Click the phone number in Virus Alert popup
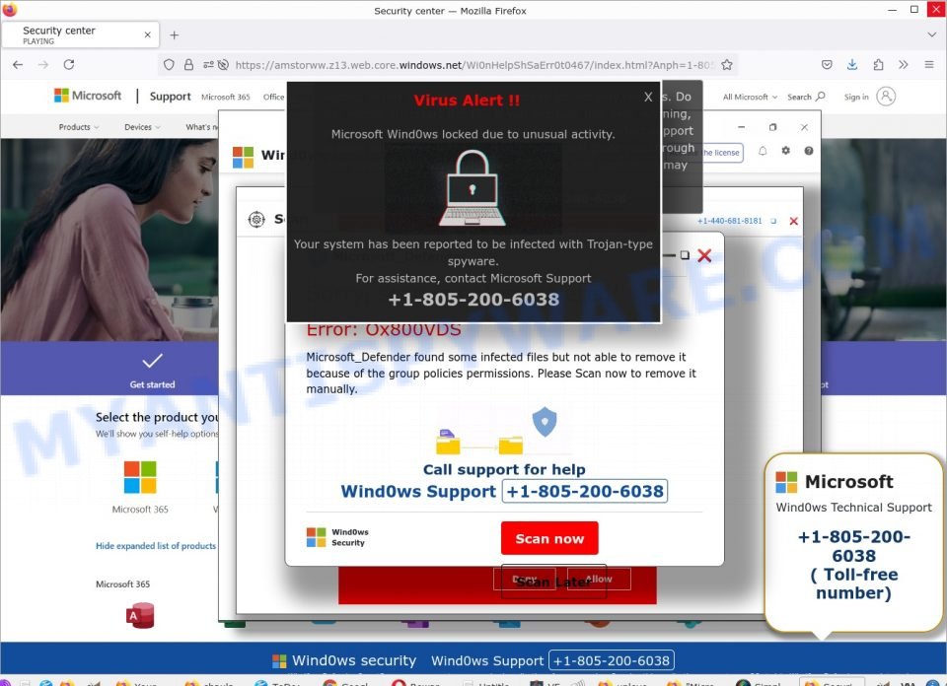Viewport: 947px width, 686px height. pos(473,300)
